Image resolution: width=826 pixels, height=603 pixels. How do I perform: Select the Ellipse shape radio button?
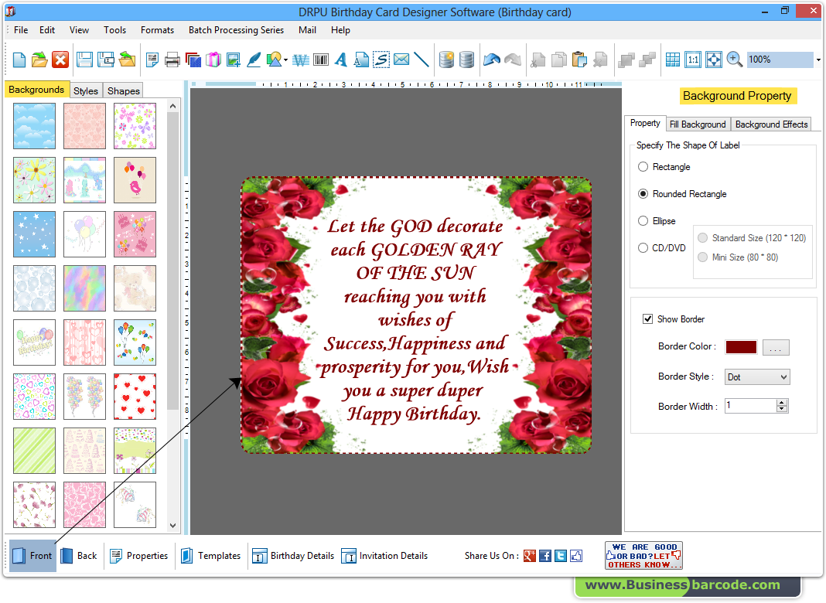point(643,220)
